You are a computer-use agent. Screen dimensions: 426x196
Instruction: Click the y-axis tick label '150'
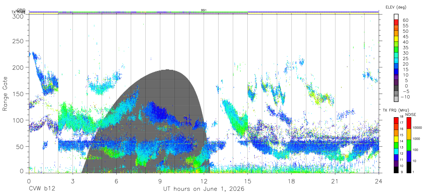[18, 94]
